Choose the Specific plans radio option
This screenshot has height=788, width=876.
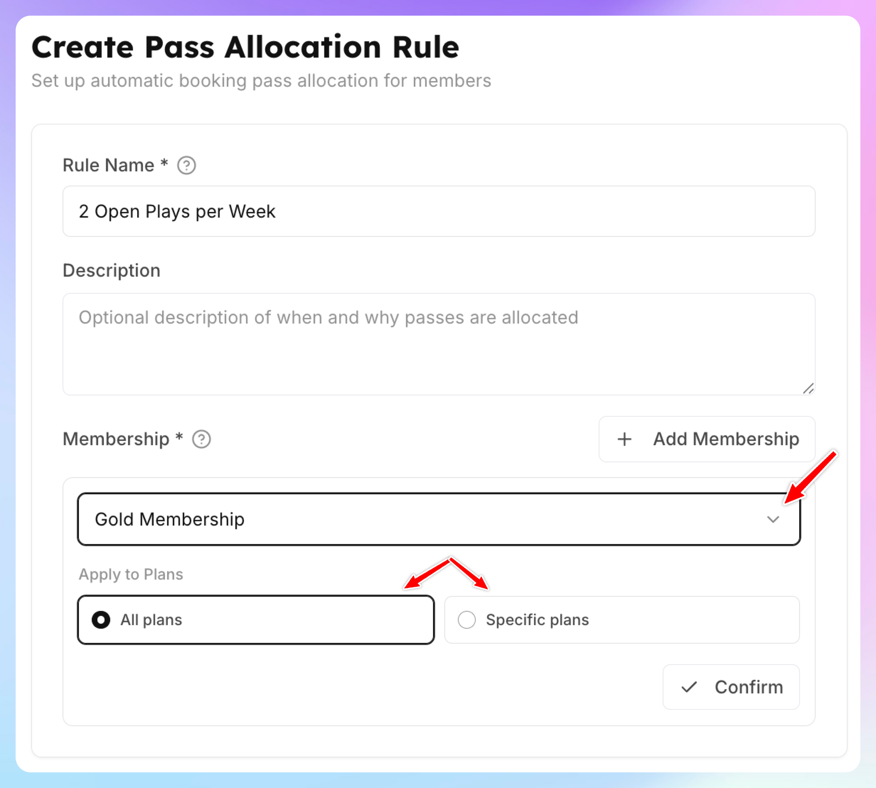click(x=622, y=619)
